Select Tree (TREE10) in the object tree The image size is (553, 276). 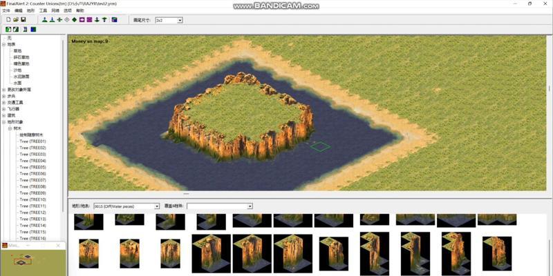click(32, 199)
